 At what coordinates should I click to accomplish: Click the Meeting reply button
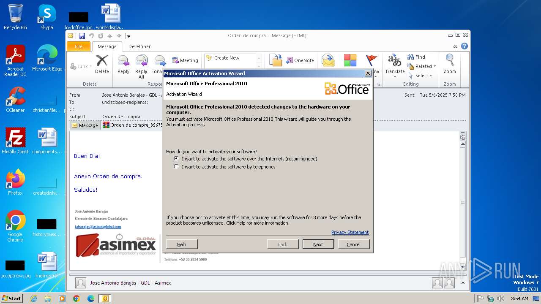click(x=185, y=60)
